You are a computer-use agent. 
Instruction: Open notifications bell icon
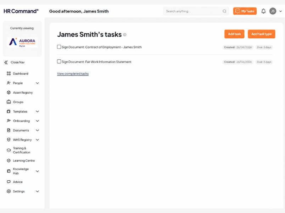263,11
